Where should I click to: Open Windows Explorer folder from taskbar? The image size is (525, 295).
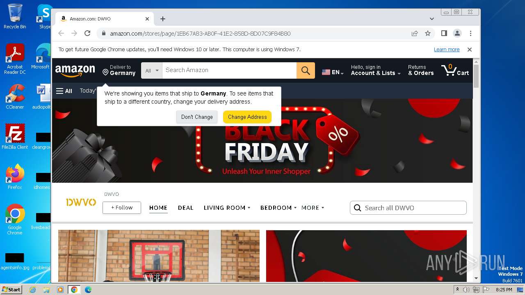(46, 290)
